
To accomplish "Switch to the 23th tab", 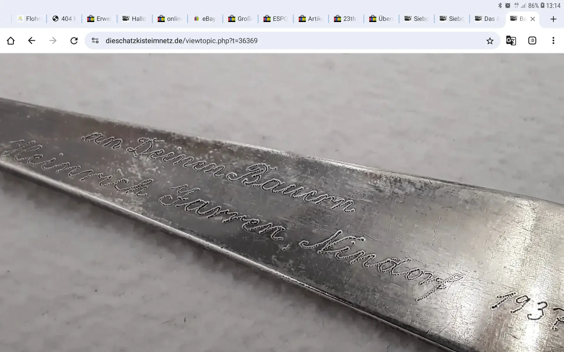I will [346, 19].
